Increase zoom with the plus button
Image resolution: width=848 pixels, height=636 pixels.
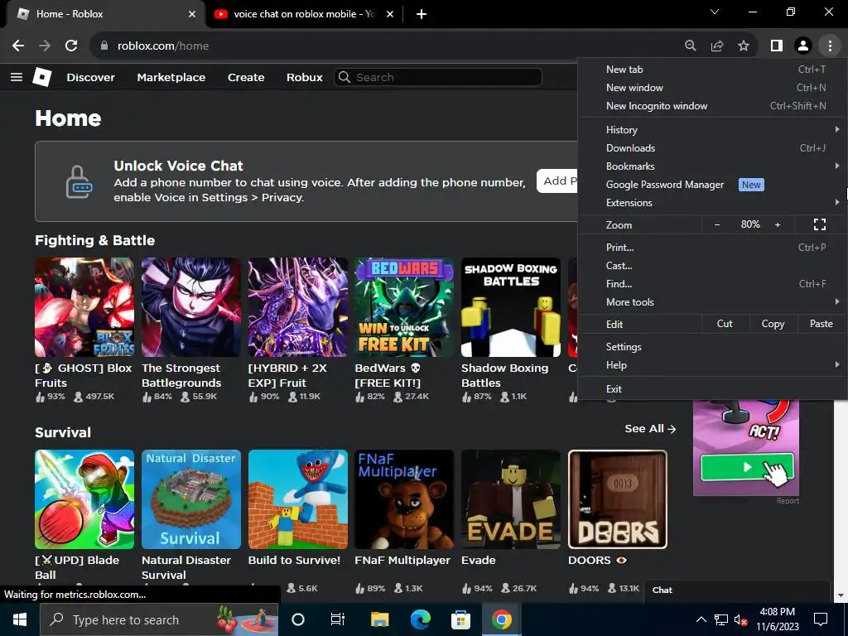pyautogui.click(x=778, y=224)
